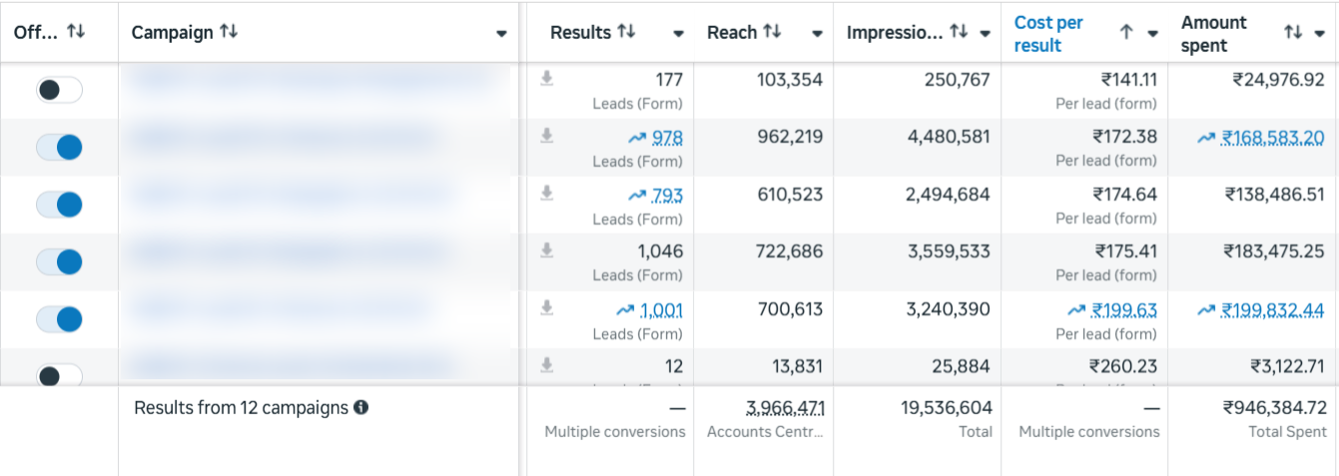Click info icon beside Results from 12 campaigns
The width and height of the screenshot is (1339, 476).
click(361, 407)
